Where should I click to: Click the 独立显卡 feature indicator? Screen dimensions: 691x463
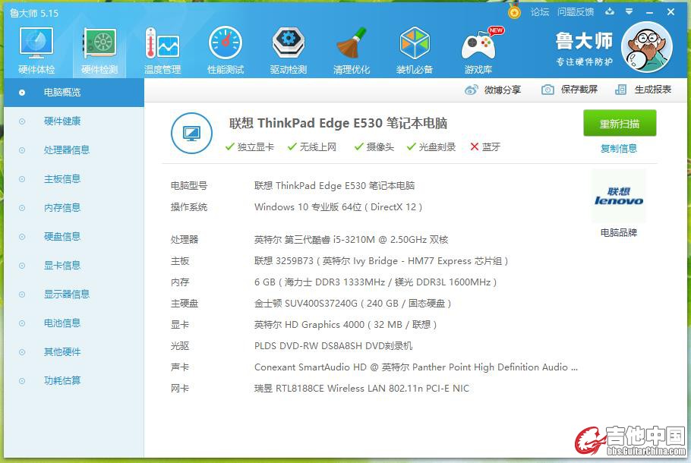(249, 147)
